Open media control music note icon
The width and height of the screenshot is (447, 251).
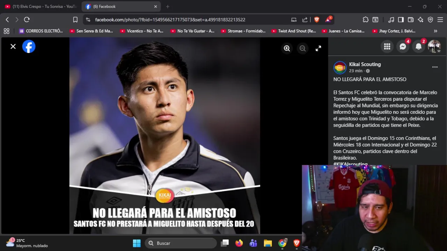(391, 20)
